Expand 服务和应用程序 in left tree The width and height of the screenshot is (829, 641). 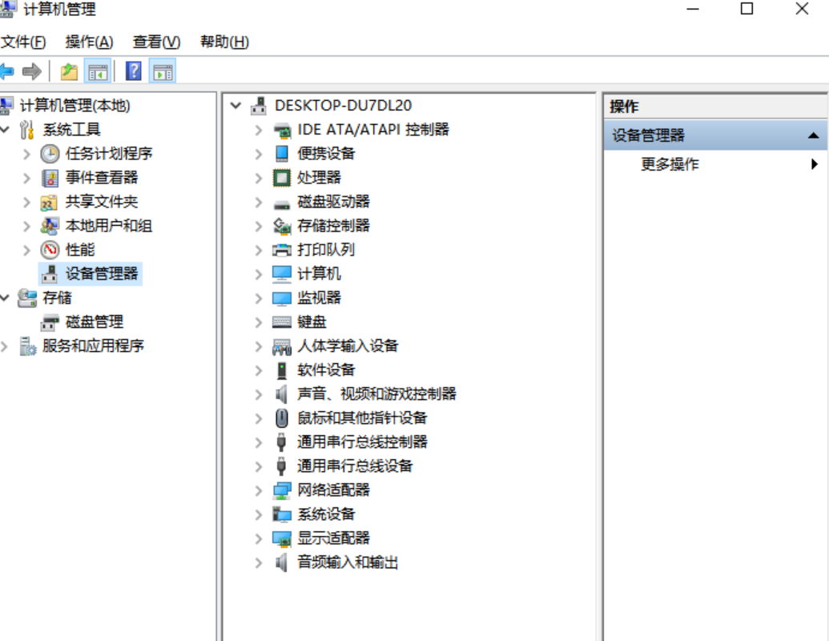pyautogui.click(x=5, y=346)
